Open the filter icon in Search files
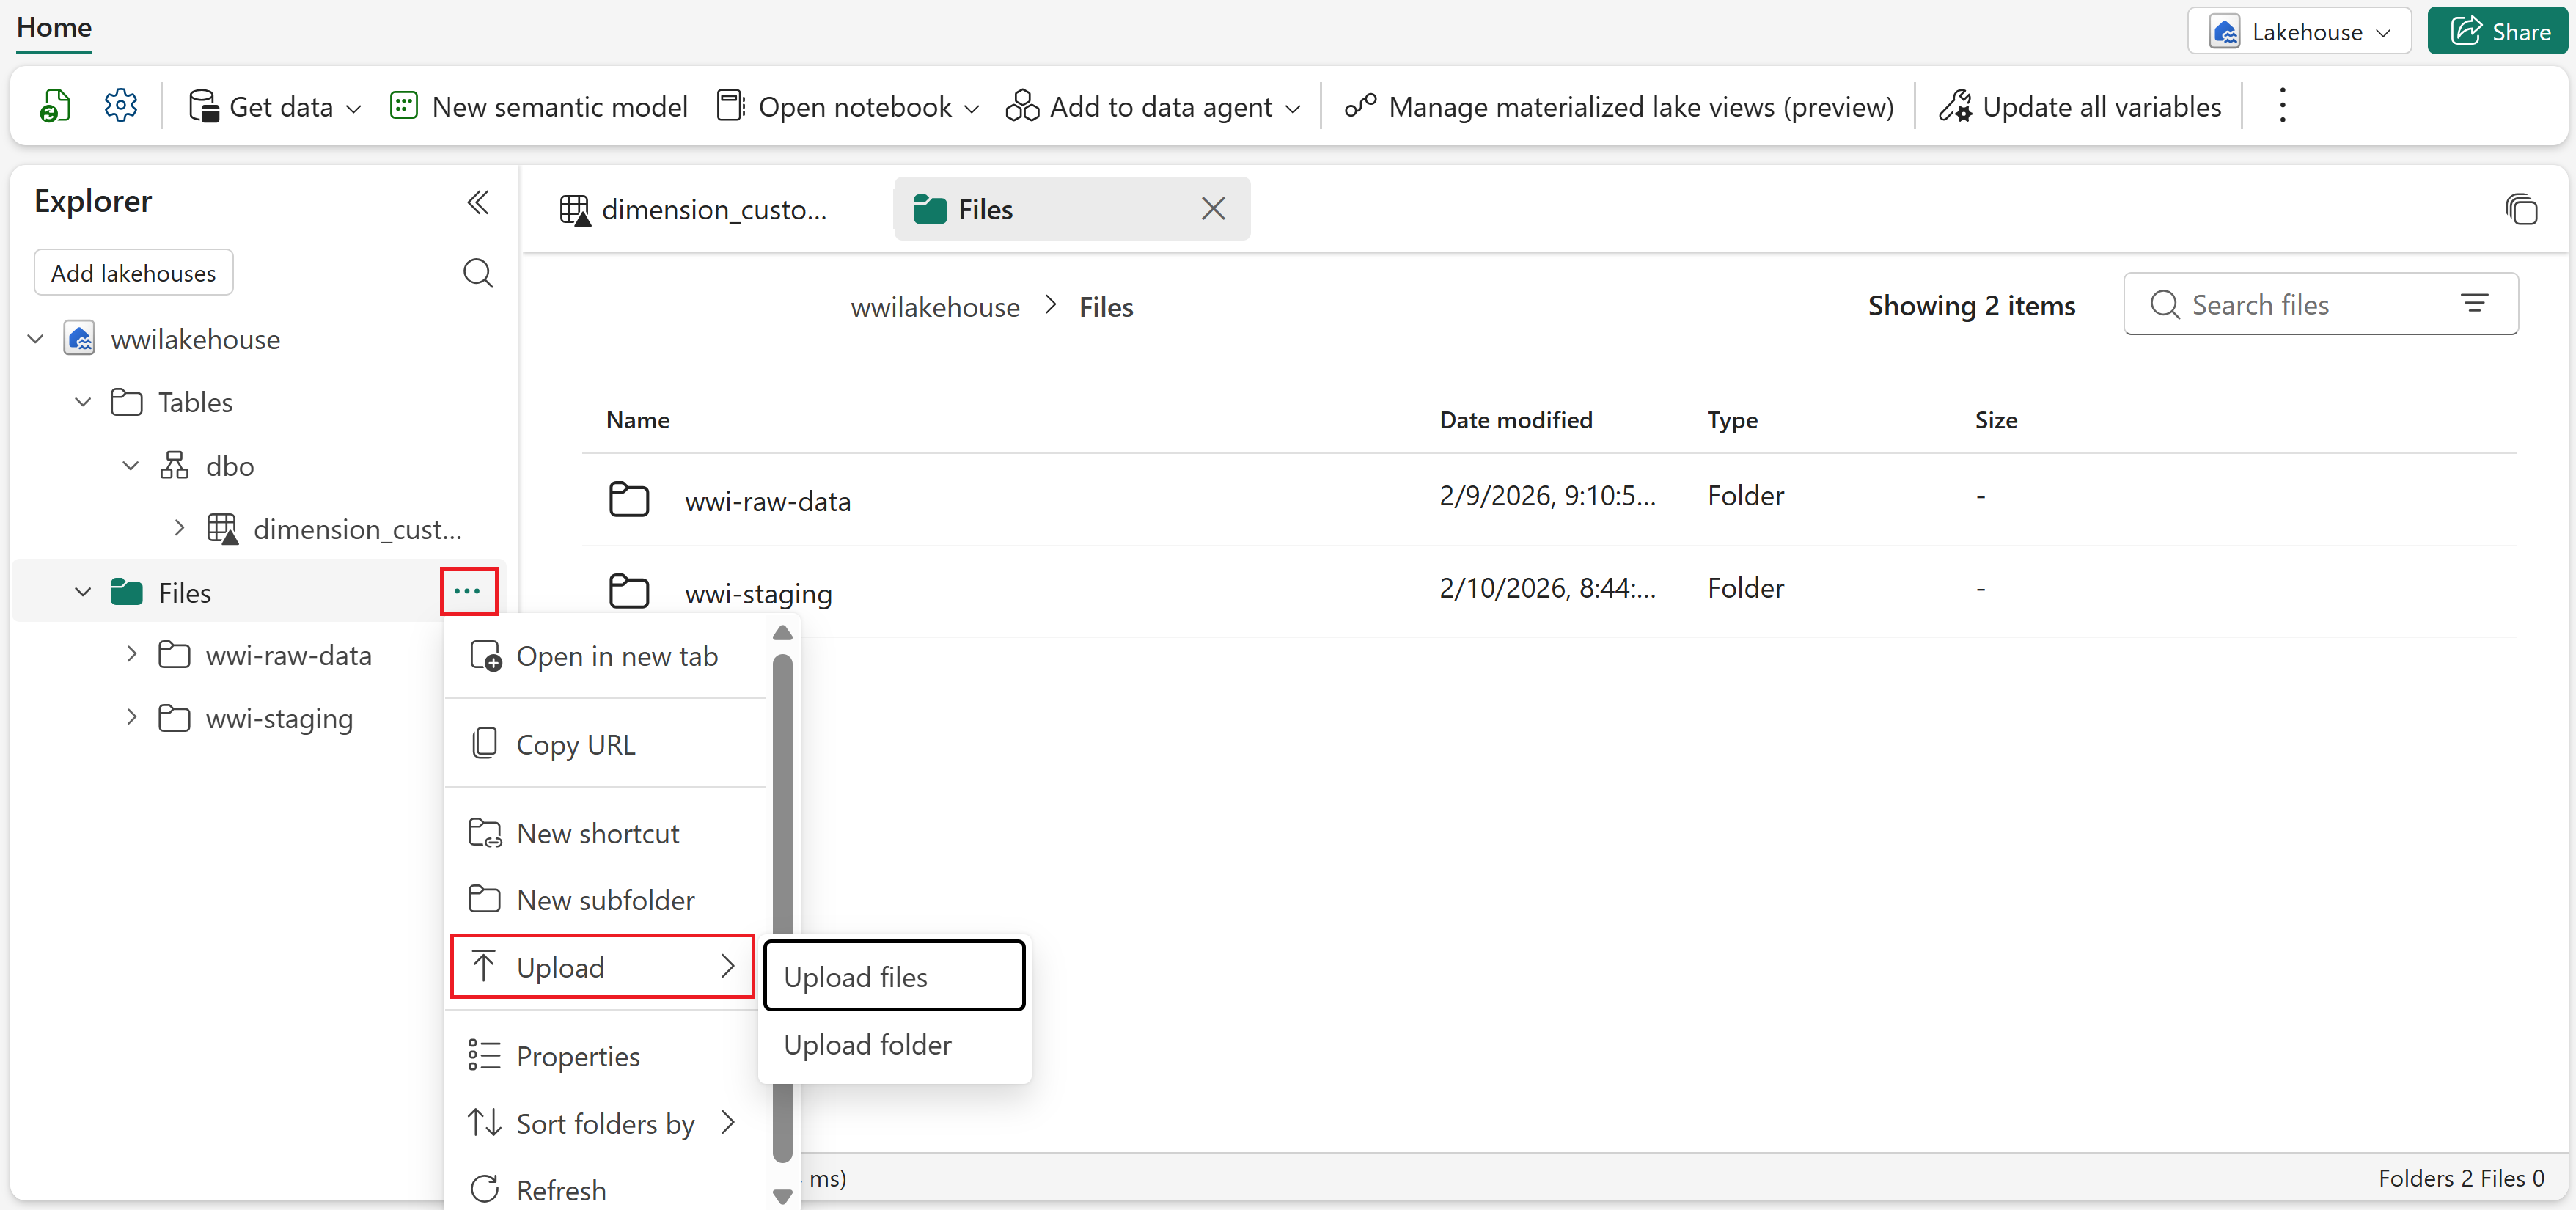Screen dimensions: 2576x1210 (x=2475, y=304)
